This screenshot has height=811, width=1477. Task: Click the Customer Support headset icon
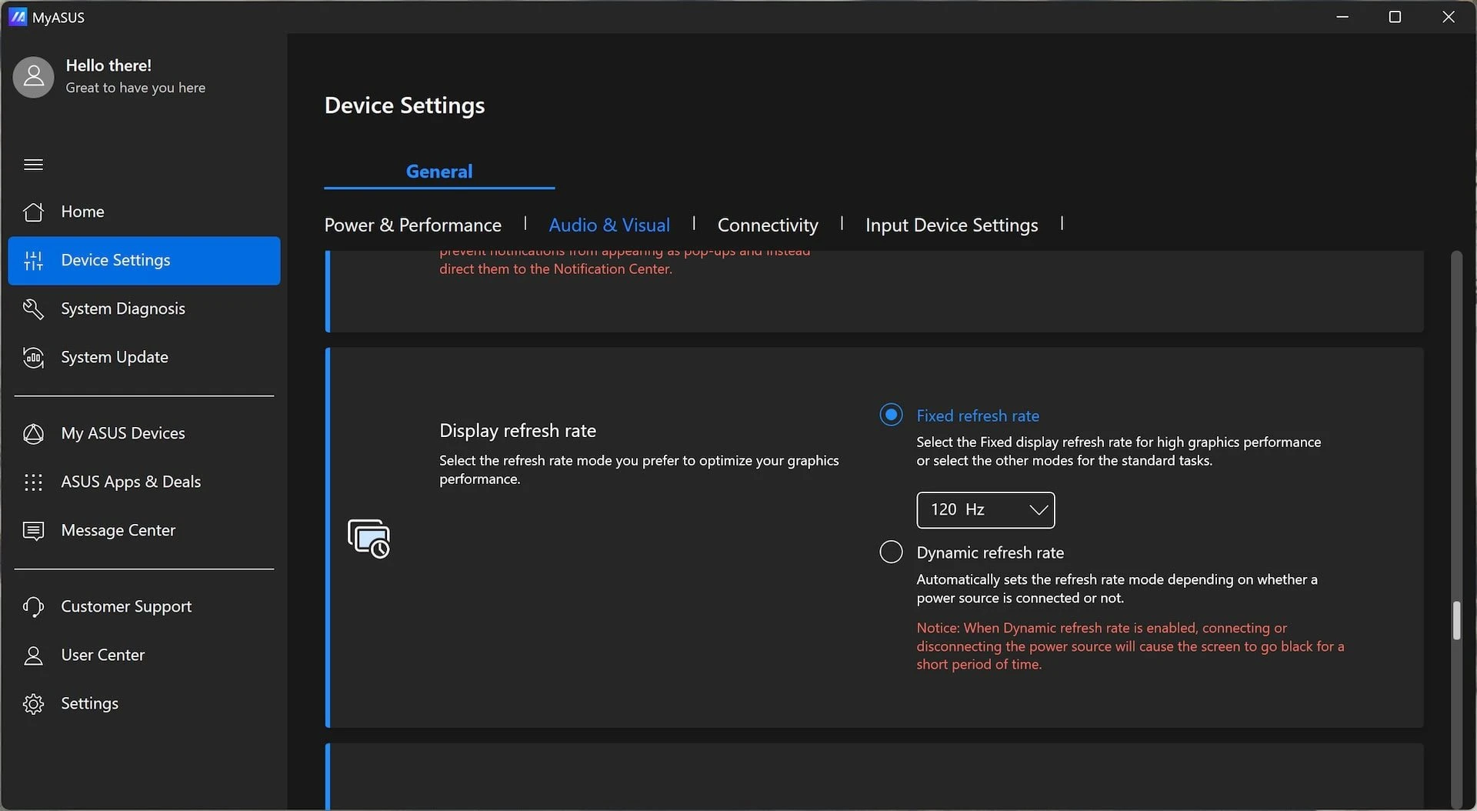coord(33,607)
